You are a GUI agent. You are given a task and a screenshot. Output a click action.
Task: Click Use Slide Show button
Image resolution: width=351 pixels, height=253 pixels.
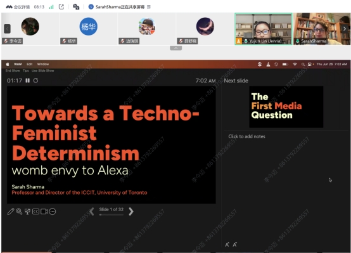42,70
